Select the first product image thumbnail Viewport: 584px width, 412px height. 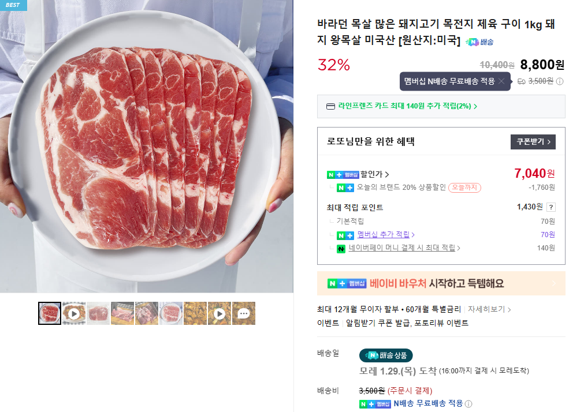pyautogui.click(x=49, y=313)
